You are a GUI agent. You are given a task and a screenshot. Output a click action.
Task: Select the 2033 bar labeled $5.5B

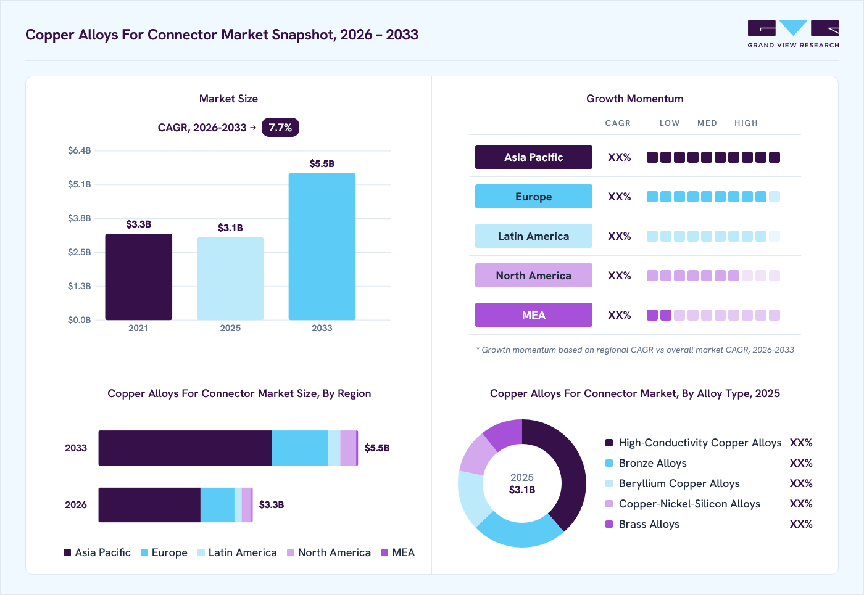(322, 247)
